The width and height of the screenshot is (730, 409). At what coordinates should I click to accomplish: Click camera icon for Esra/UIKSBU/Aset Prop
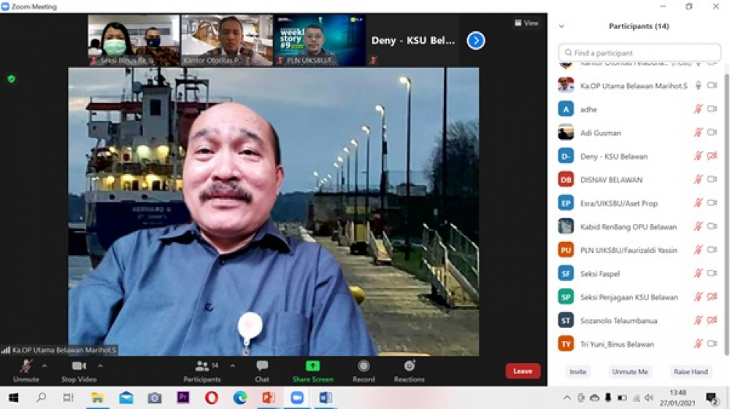pyautogui.click(x=712, y=203)
